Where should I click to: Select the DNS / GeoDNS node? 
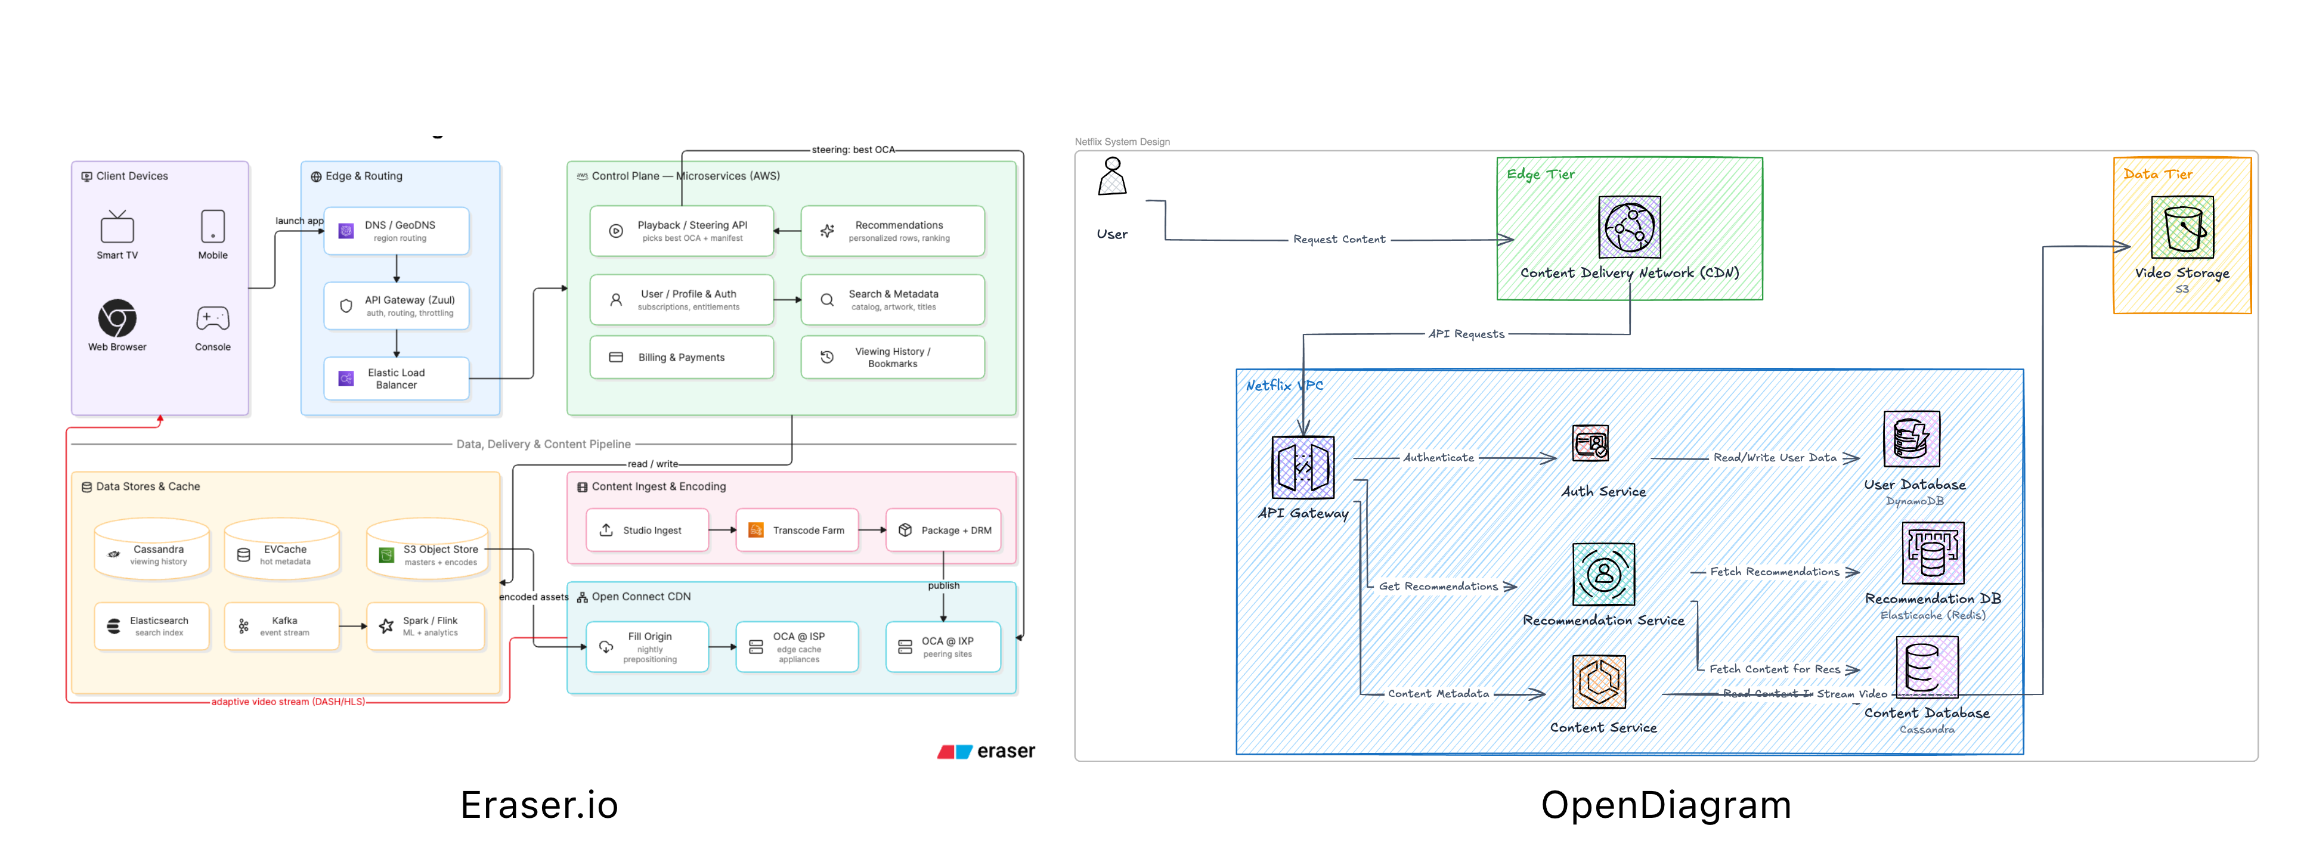[397, 231]
